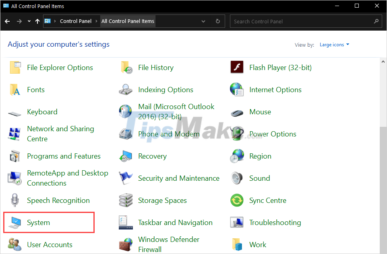Launch Speech Recognition

click(x=58, y=200)
